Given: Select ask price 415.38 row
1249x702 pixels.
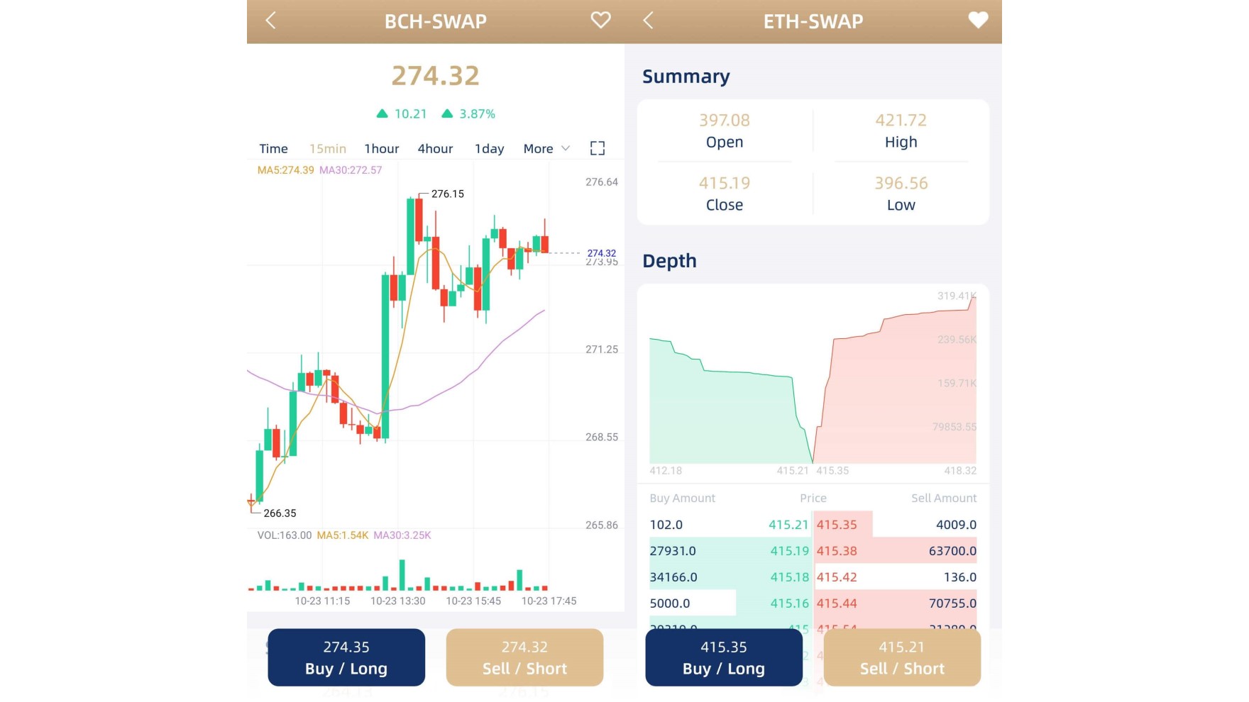Looking at the screenshot, I should point(837,551).
